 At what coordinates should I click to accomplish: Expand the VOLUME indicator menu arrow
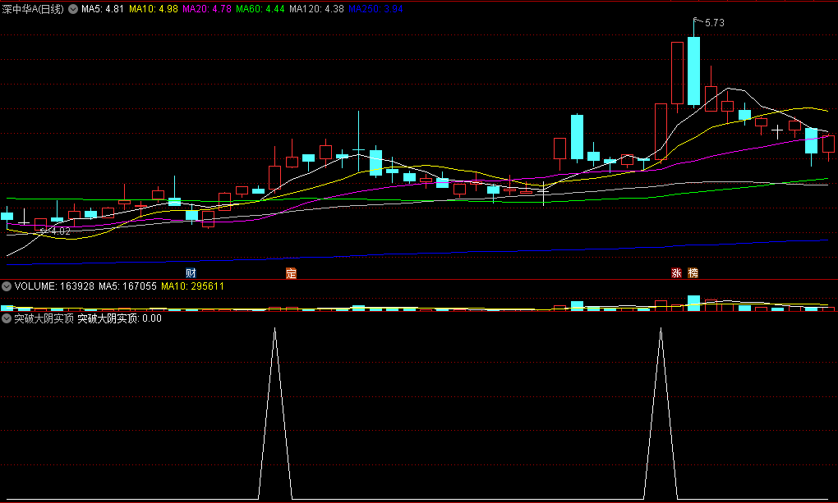click(x=7, y=286)
